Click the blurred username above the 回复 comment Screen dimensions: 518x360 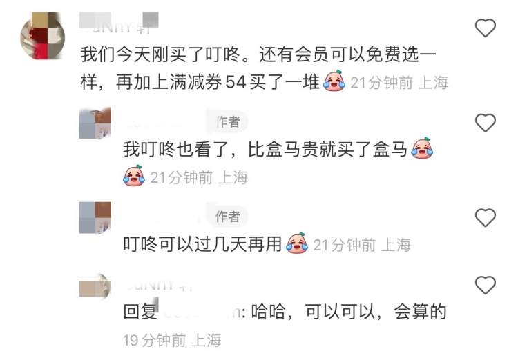click(x=158, y=285)
